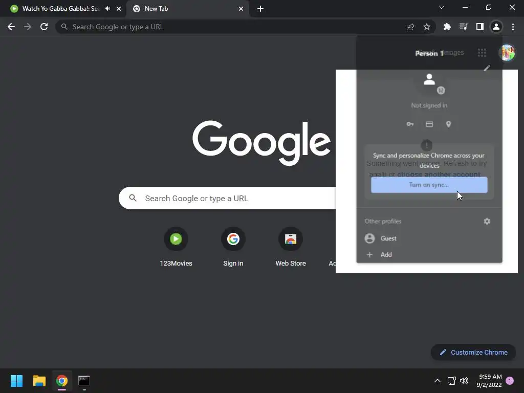524x393 pixels.
Task: Open the media control toolbar icon
Action: (463, 27)
